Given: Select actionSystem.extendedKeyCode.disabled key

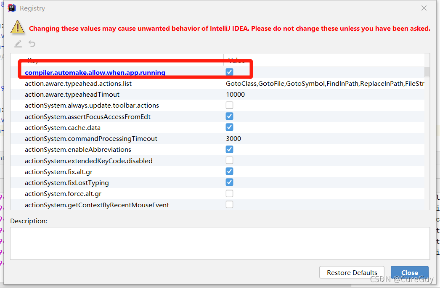Looking at the screenshot, I should coord(89,161).
